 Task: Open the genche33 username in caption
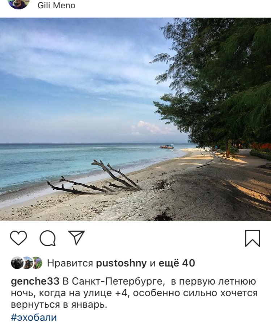(35, 282)
